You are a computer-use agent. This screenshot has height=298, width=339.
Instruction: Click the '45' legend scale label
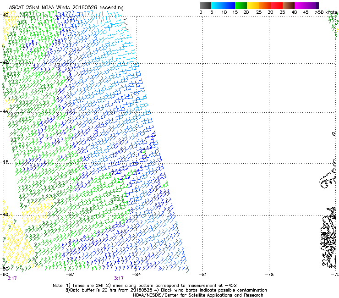(x=306, y=12)
